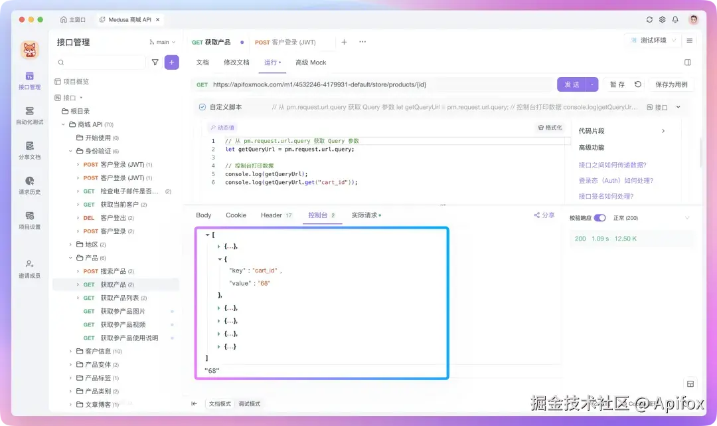Screen dimensions: 717x426
Task: Click the API search input field in the sidebar
Action: pyautogui.click(x=98, y=61)
